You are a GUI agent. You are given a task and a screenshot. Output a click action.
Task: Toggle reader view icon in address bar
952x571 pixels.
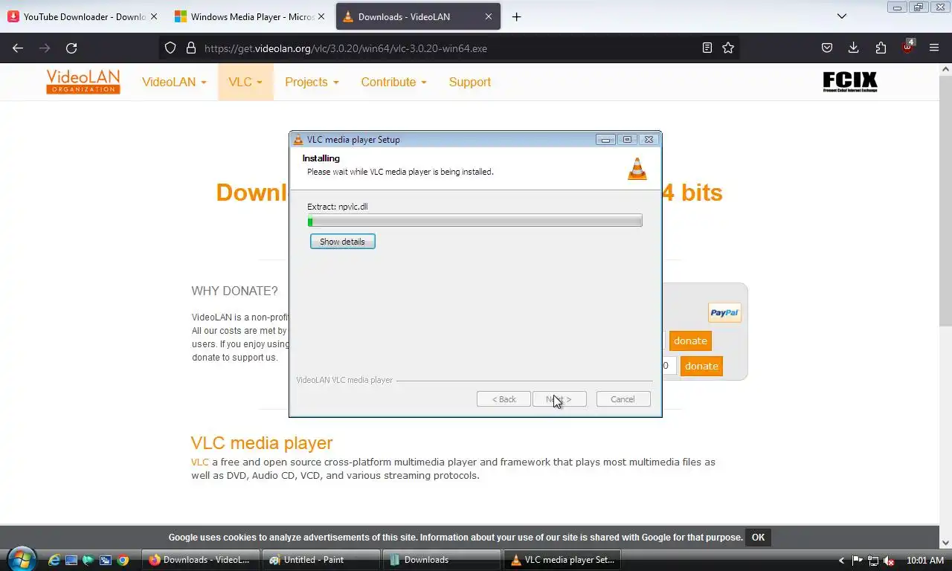tap(707, 48)
